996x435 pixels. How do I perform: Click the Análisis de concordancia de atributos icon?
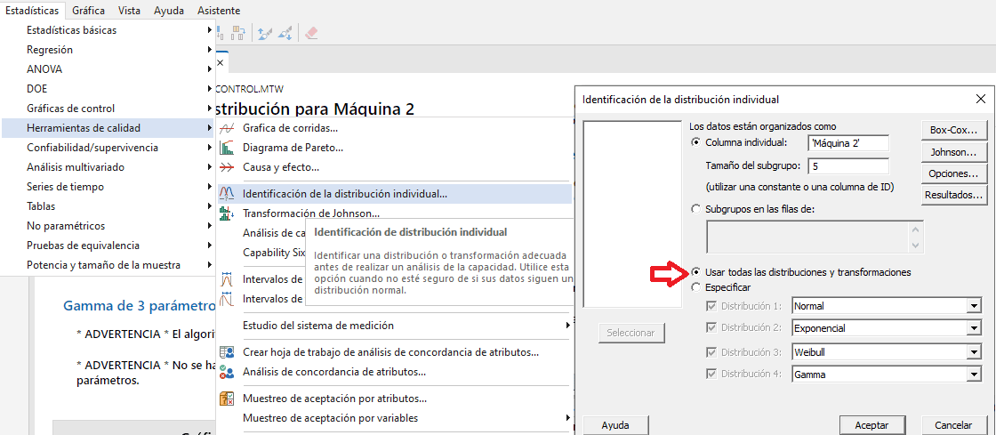coord(227,372)
